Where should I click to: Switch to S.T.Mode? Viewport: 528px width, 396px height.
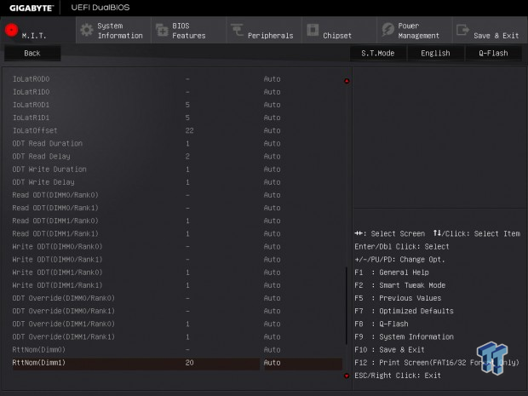point(378,53)
